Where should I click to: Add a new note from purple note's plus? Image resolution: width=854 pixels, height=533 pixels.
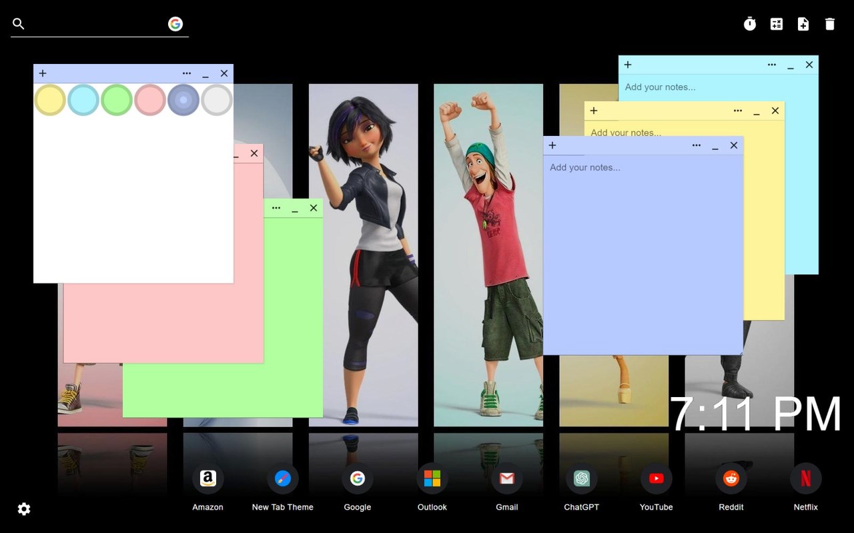pos(552,145)
